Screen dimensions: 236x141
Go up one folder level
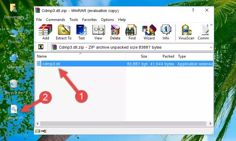[41, 47]
